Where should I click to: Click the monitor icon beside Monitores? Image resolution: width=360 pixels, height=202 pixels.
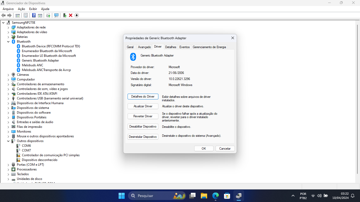[13, 132]
